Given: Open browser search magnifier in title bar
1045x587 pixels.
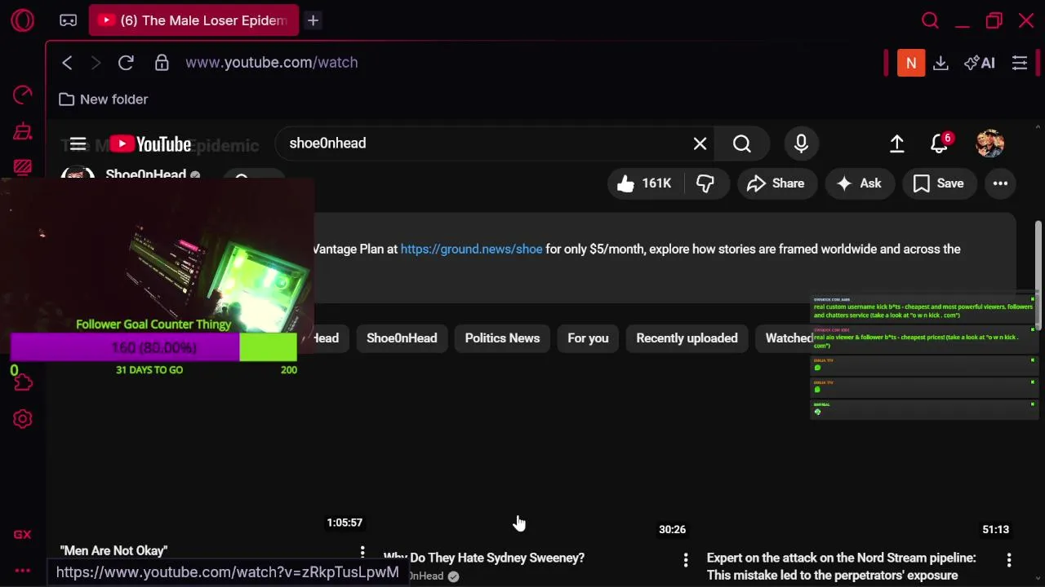Looking at the screenshot, I should tap(930, 20).
